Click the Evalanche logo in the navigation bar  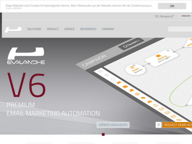tap(13, 29)
